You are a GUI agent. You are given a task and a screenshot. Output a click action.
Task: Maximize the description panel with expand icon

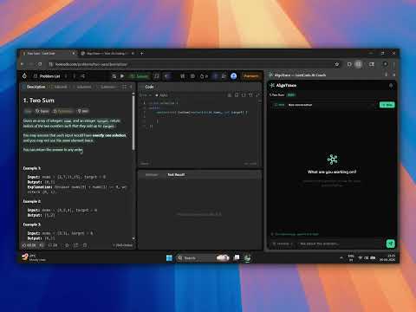click(x=125, y=87)
